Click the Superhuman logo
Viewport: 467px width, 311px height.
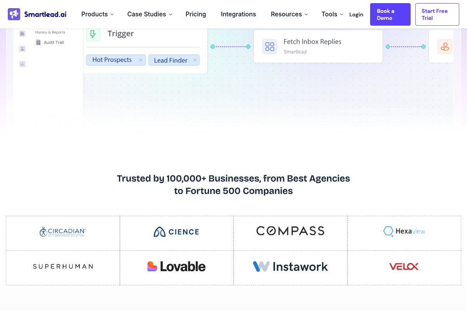(x=63, y=267)
